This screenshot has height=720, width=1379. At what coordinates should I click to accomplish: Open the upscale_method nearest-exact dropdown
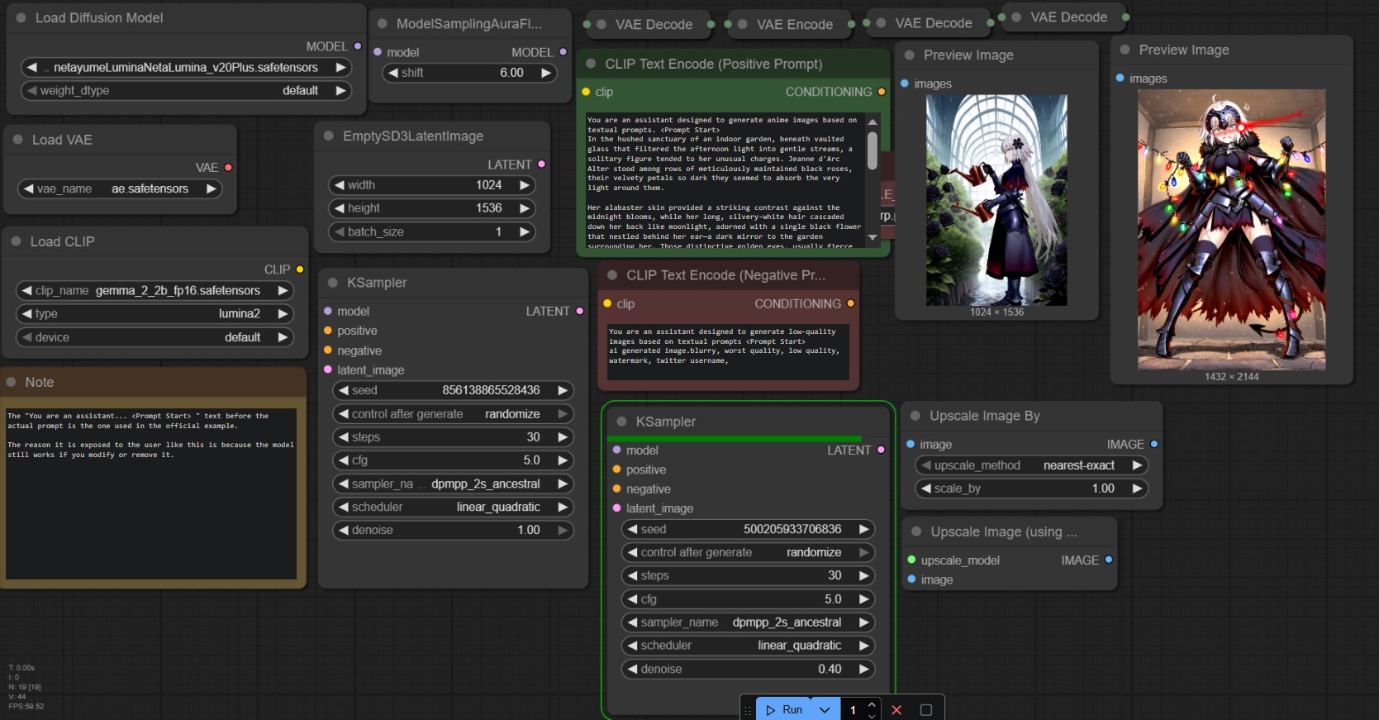pyautogui.click(x=1031, y=465)
